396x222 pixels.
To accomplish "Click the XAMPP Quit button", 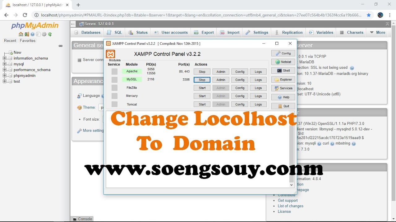I will [x=283, y=106].
